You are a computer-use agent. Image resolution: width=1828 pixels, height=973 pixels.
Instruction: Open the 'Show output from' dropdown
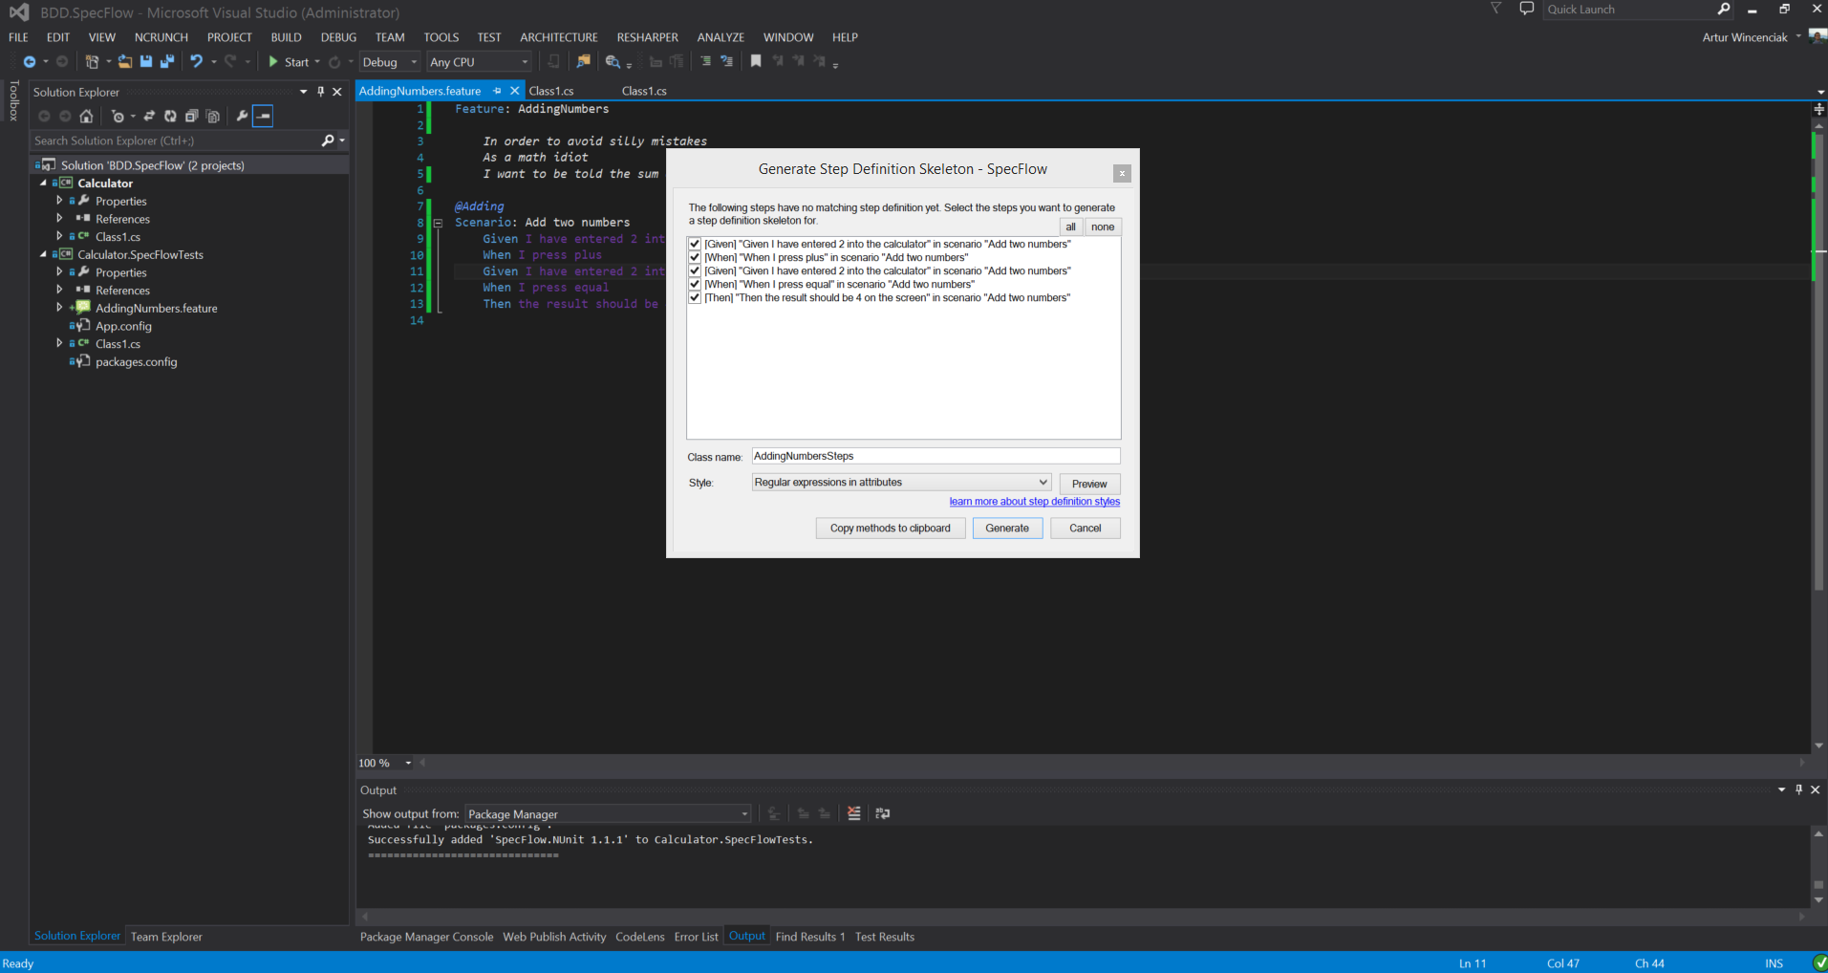608,814
